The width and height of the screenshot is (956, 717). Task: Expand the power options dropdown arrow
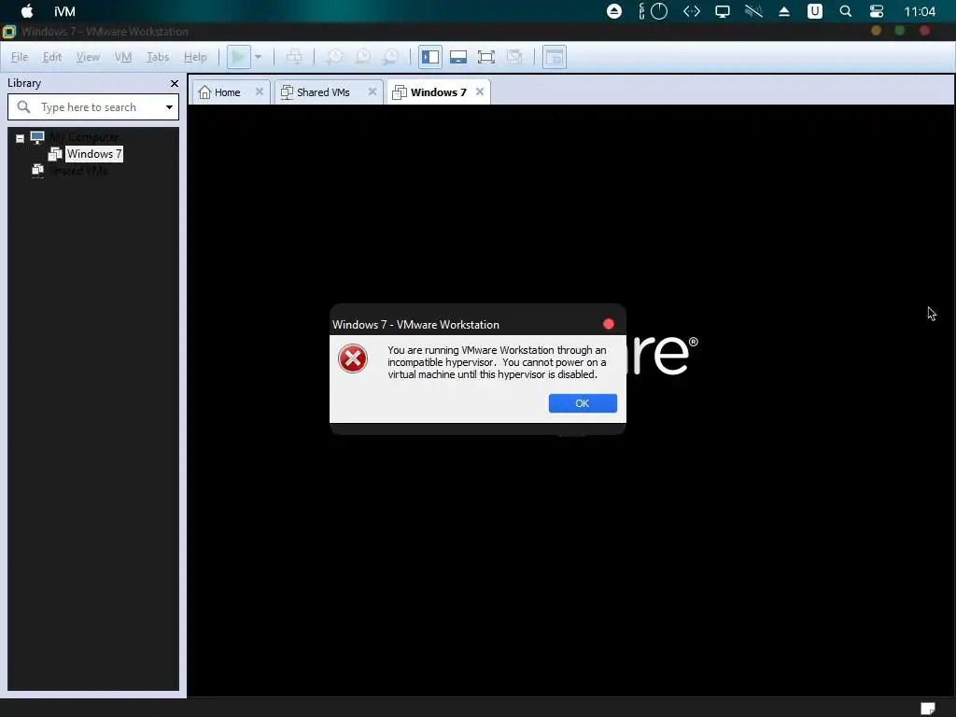pos(258,57)
